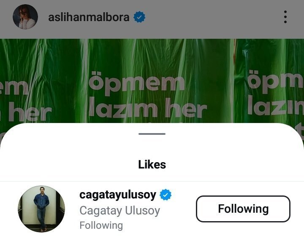This screenshot has width=304, height=238.
Task: Tap the divider line beneath the Likes title
Action: 152,182
